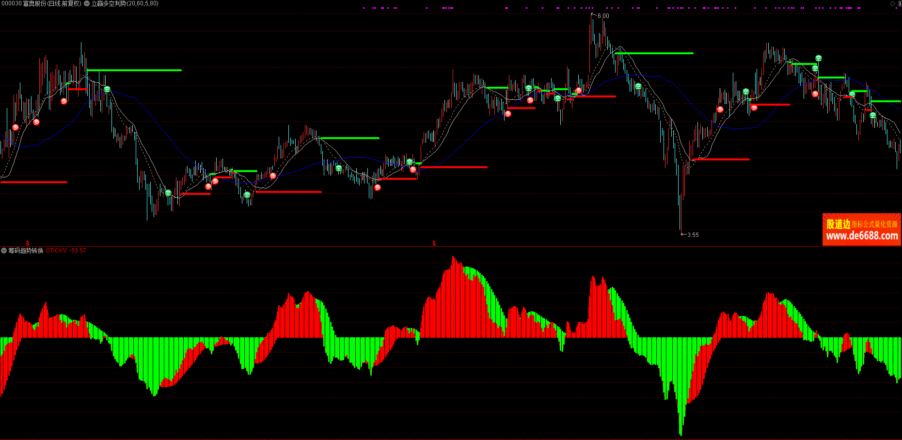Click the 筹码趋势转换 indicator name
Viewport: 902px width, 440px height.
click(26, 251)
